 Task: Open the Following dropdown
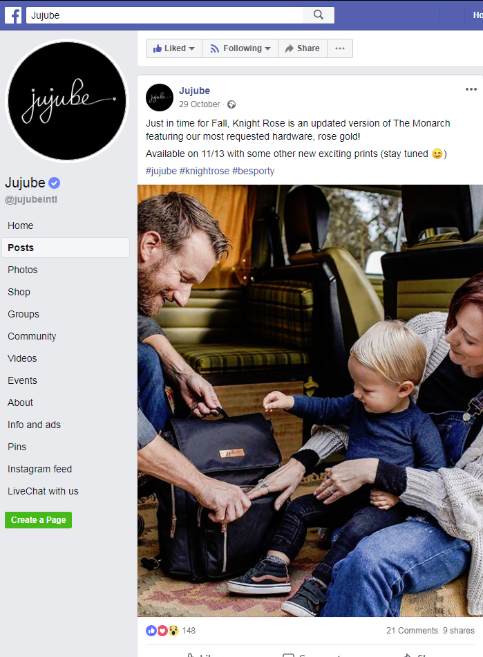(x=240, y=48)
